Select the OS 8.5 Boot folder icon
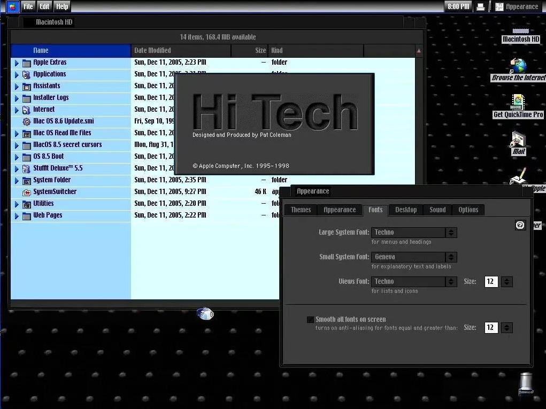 26,157
